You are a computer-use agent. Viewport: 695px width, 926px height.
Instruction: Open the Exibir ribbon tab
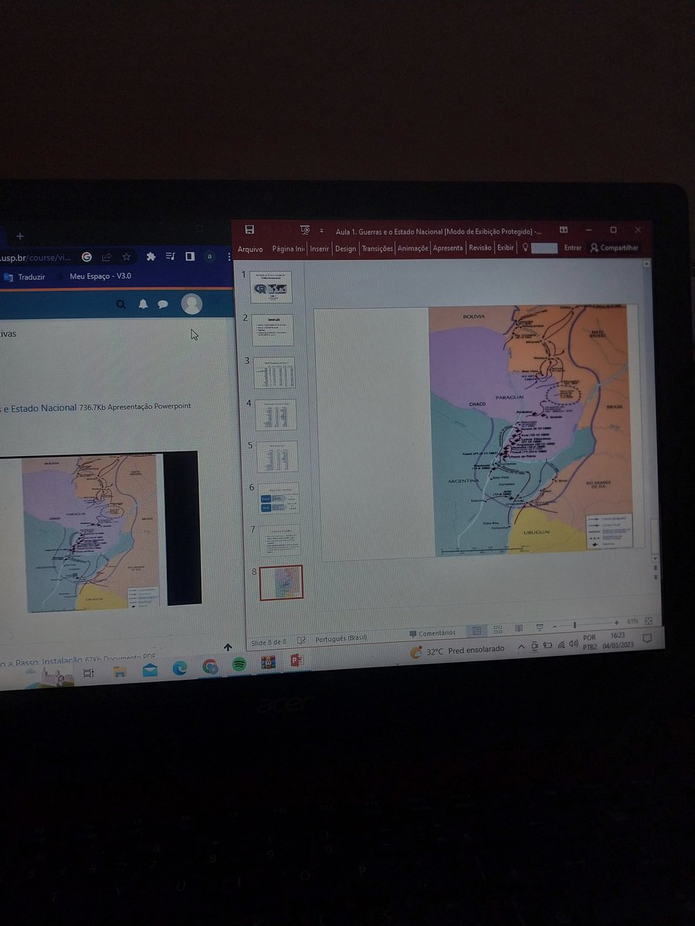[505, 248]
